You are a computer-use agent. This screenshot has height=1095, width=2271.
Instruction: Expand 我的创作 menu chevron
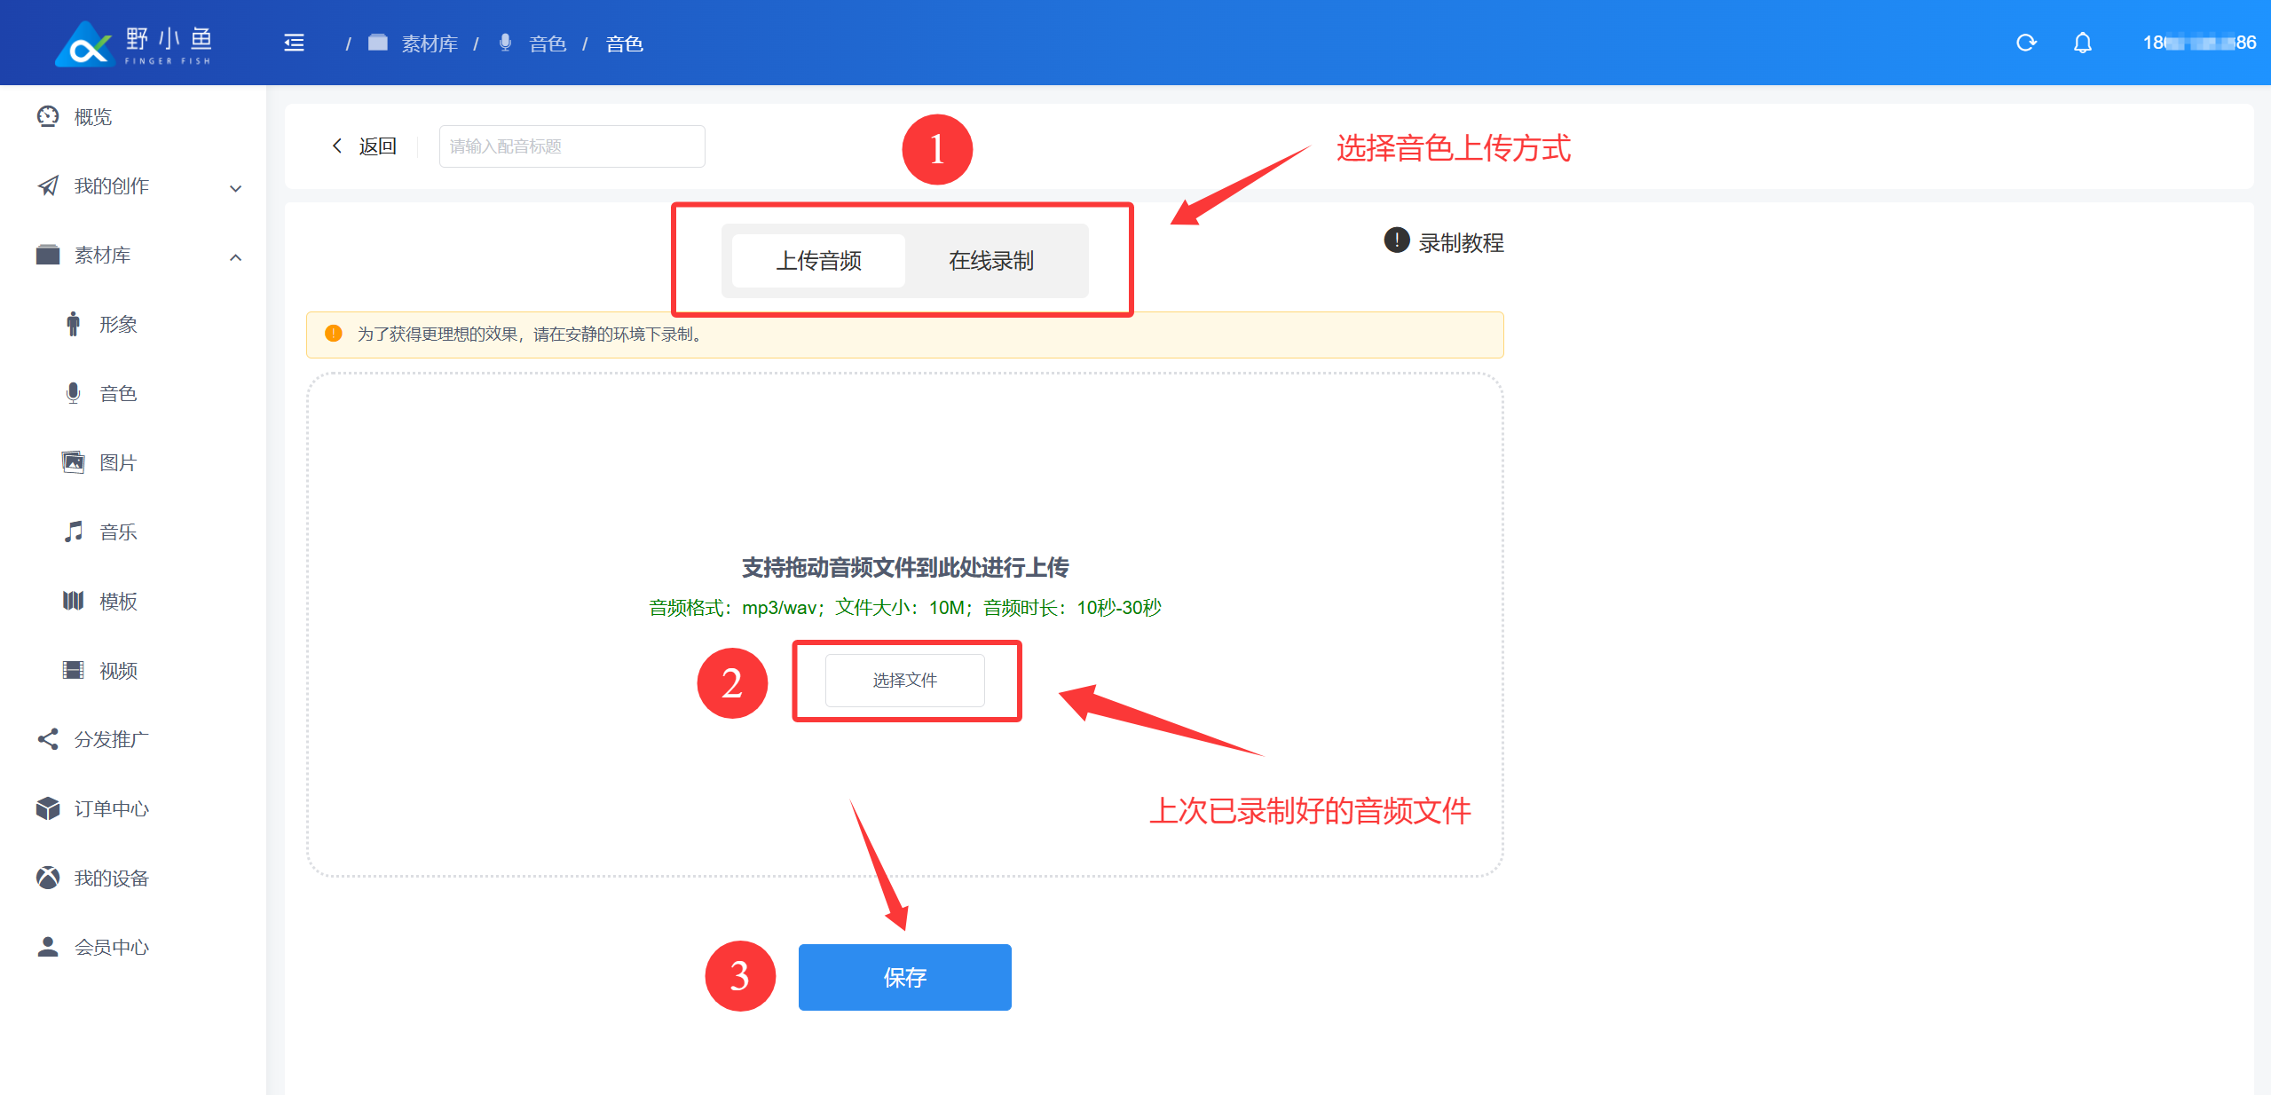coord(235,188)
